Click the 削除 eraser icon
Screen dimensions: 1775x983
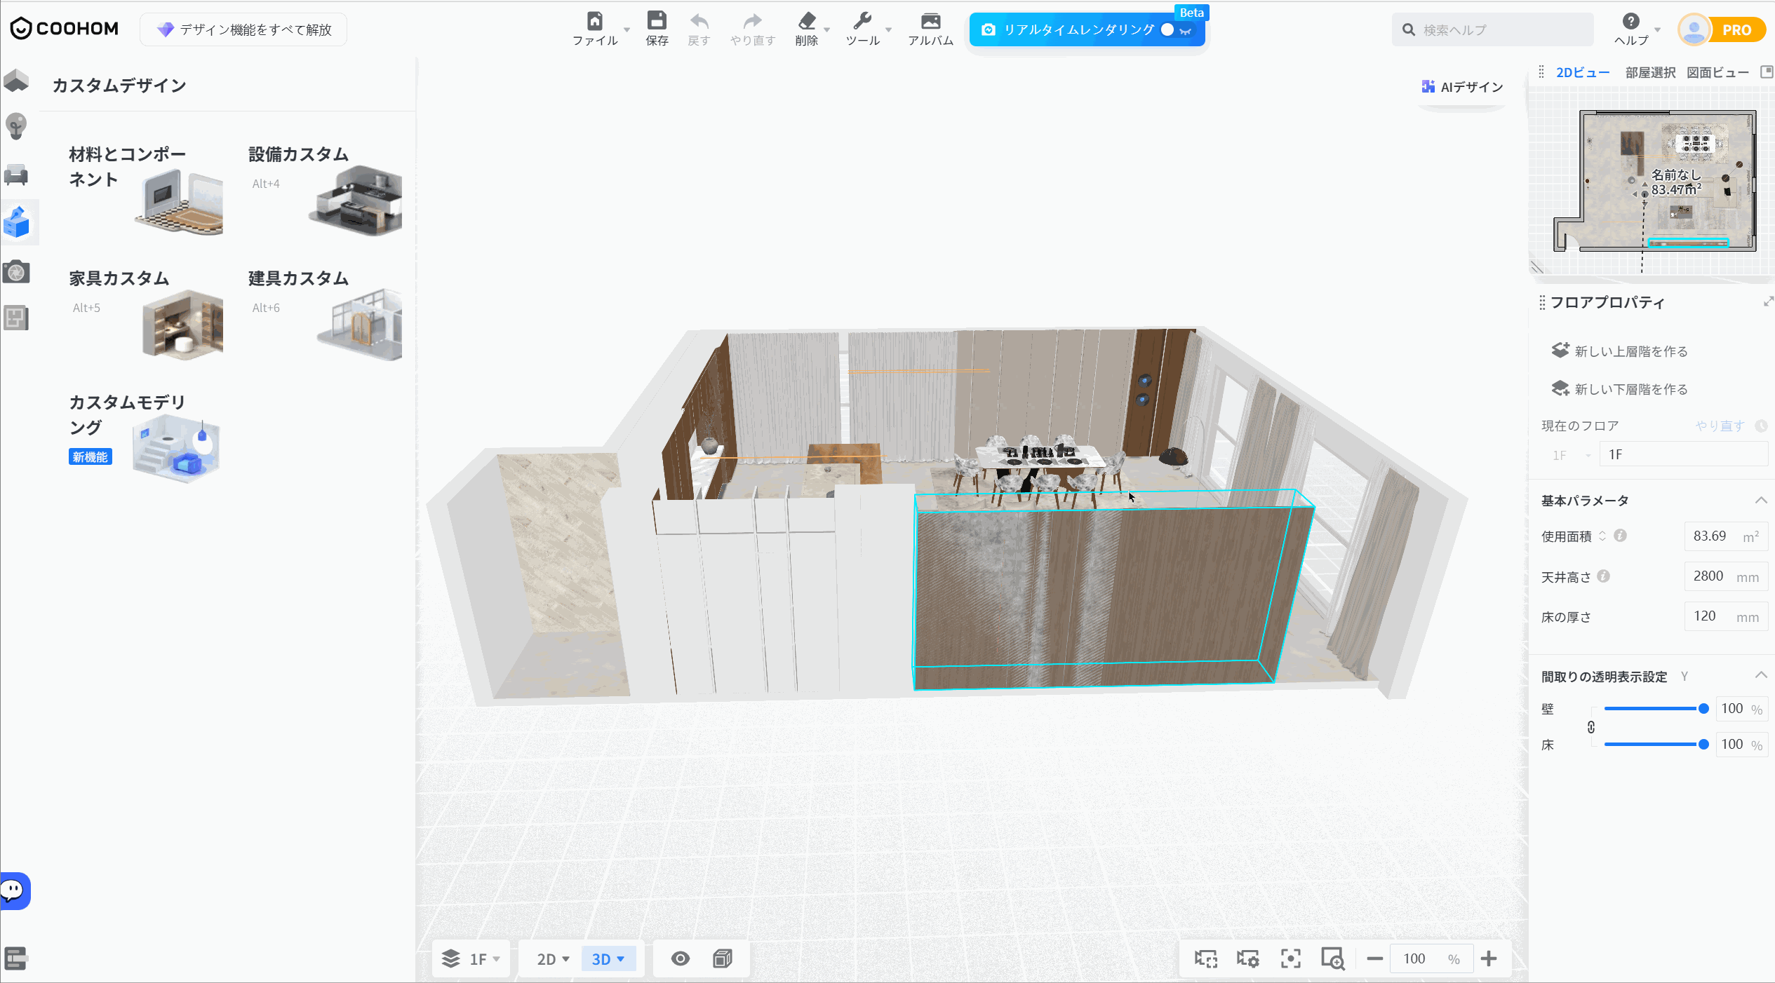[807, 20]
